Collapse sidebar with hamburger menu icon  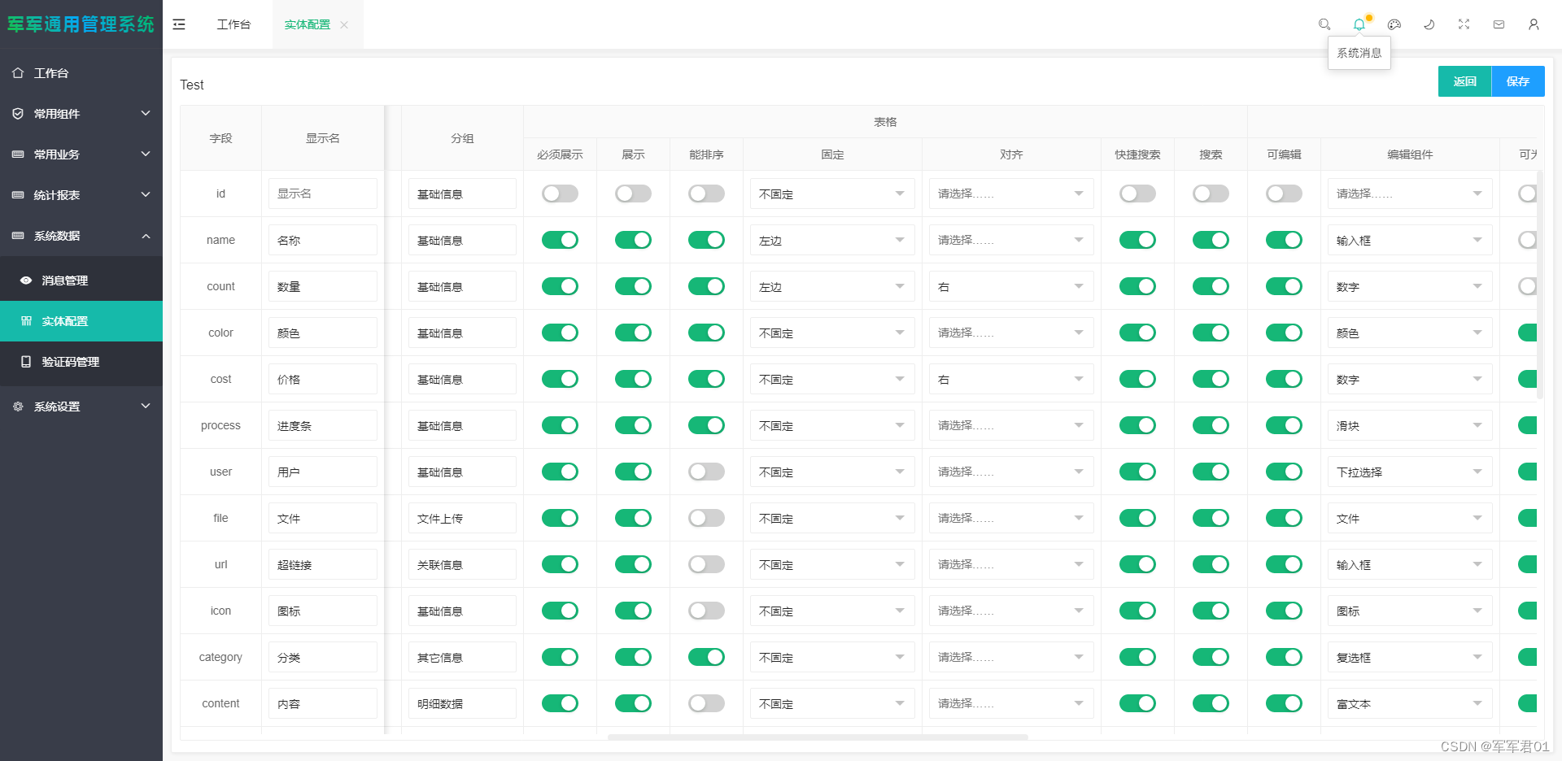pos(179,24)
